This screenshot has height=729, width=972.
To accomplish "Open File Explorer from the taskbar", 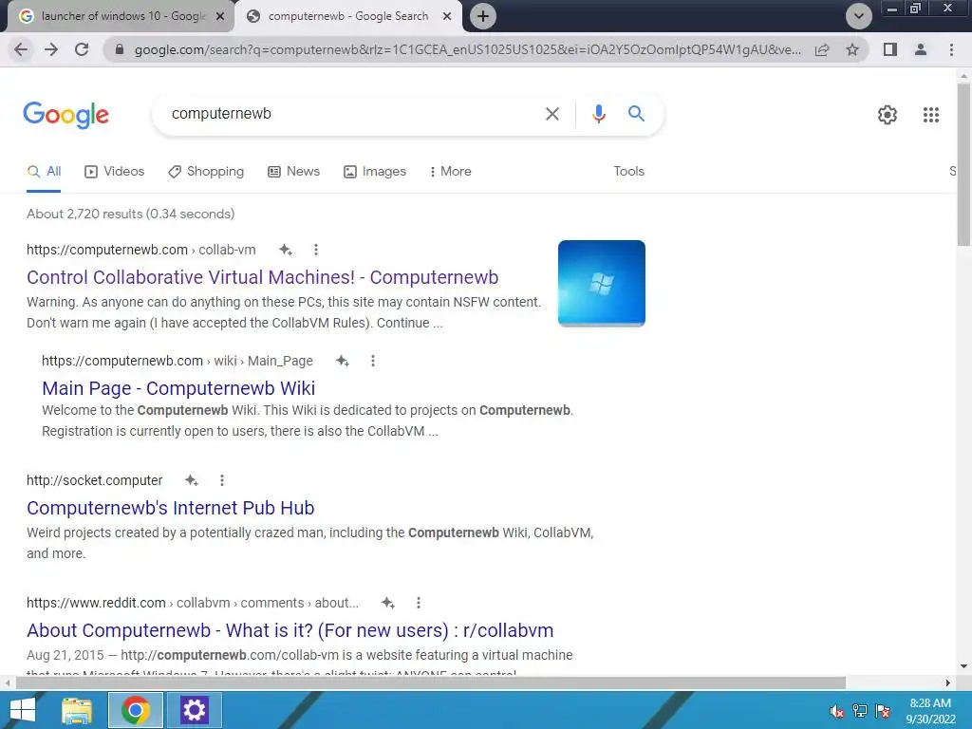I will (x=77, y=710).
